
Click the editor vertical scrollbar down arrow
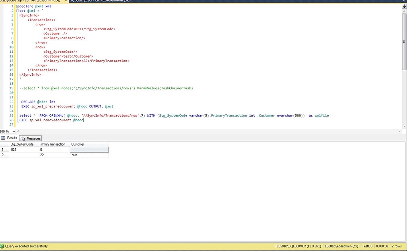(404, 126)
